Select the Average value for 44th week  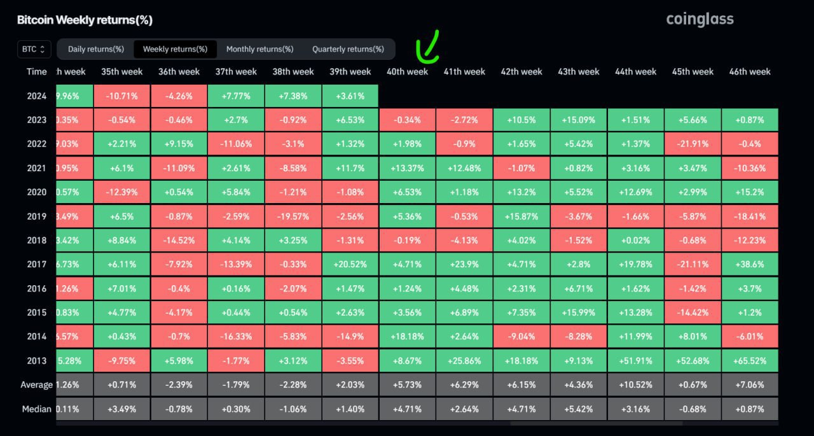coord(635,385)
